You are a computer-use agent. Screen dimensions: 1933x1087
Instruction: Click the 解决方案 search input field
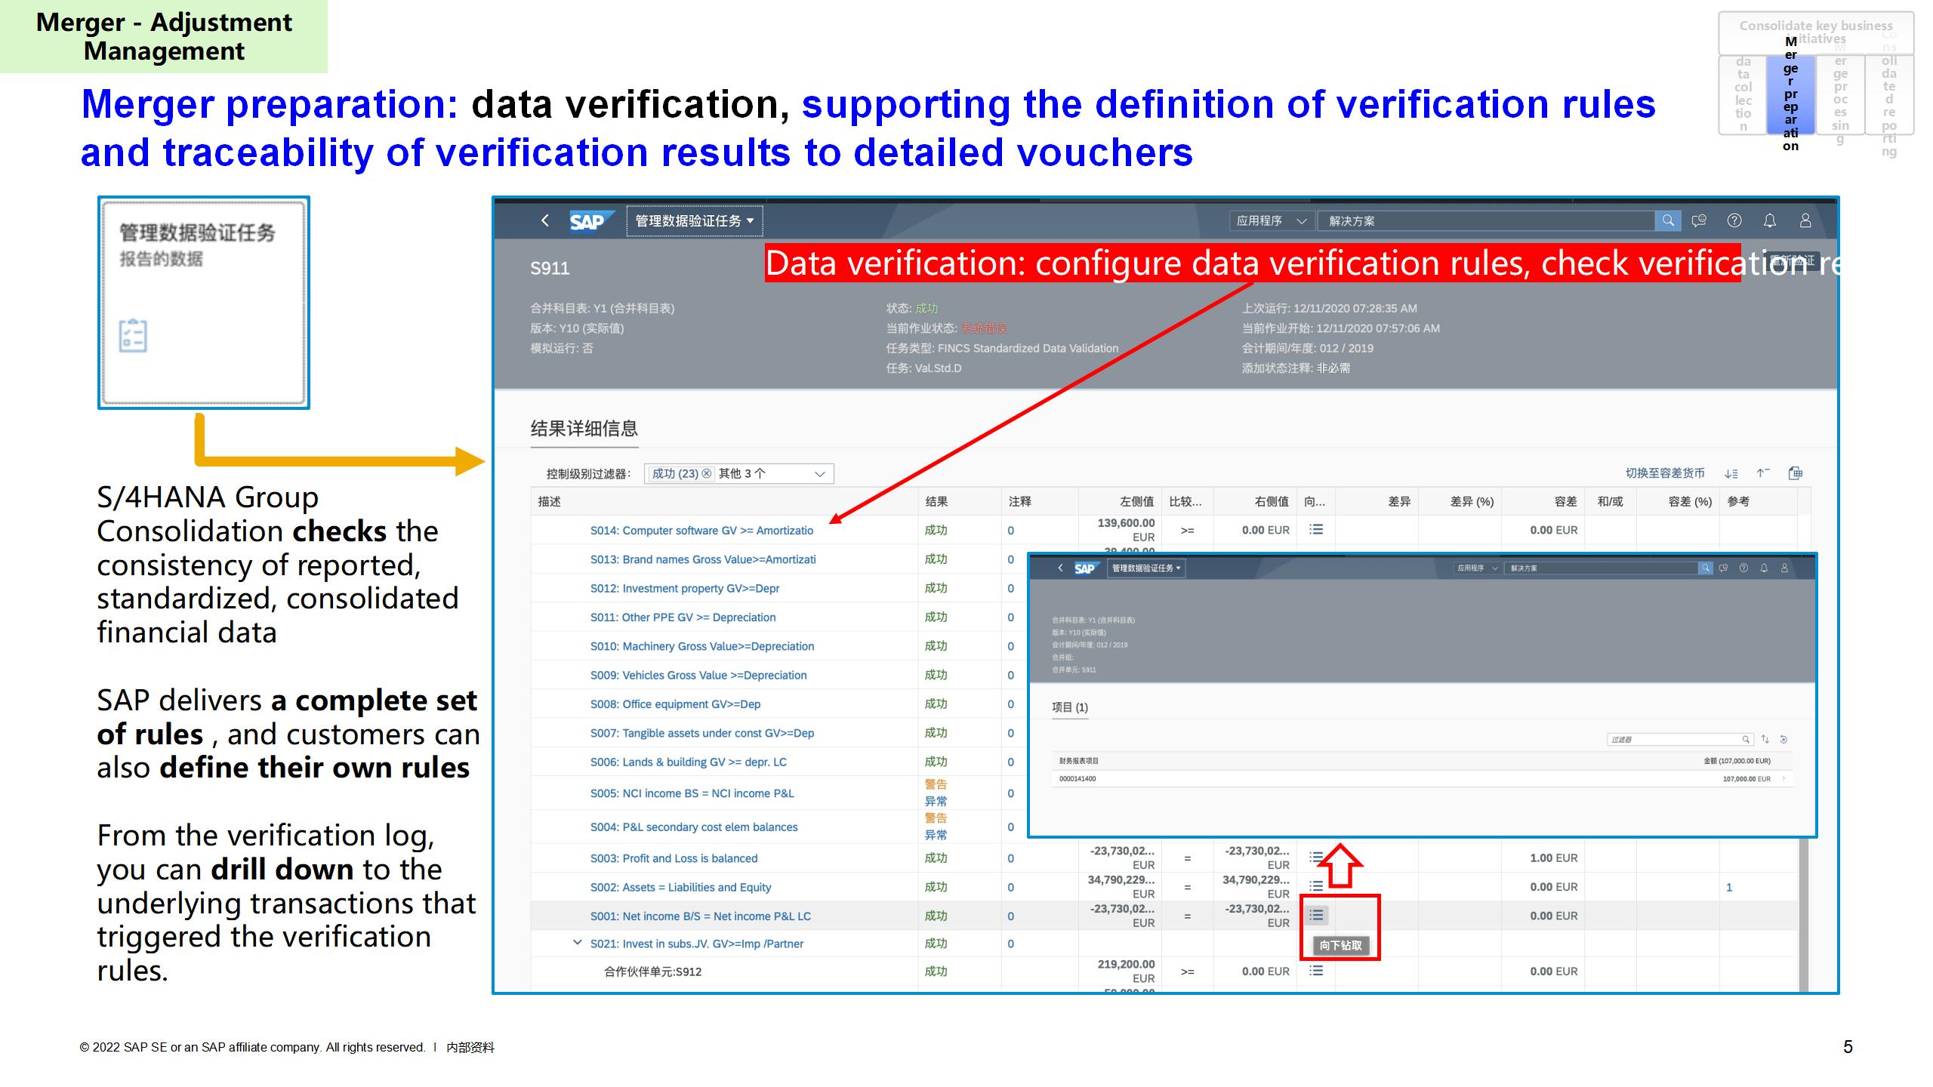[1484, 221]
